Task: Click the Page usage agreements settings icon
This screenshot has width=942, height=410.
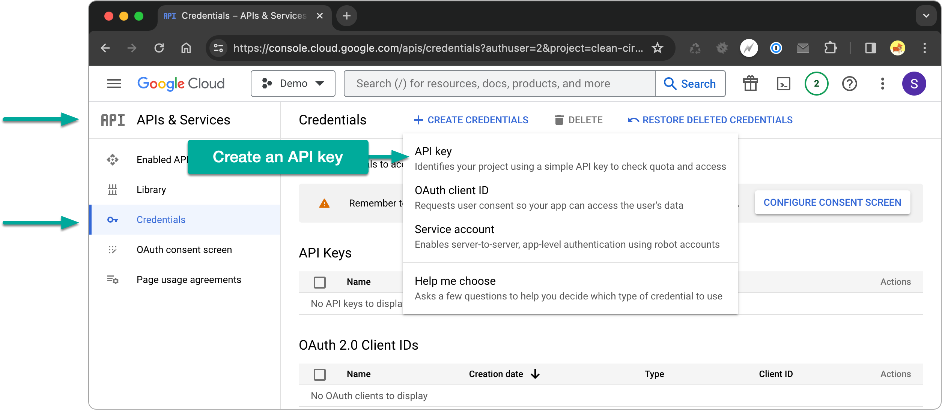Action: pyautogui.click(x=113, y=280)
